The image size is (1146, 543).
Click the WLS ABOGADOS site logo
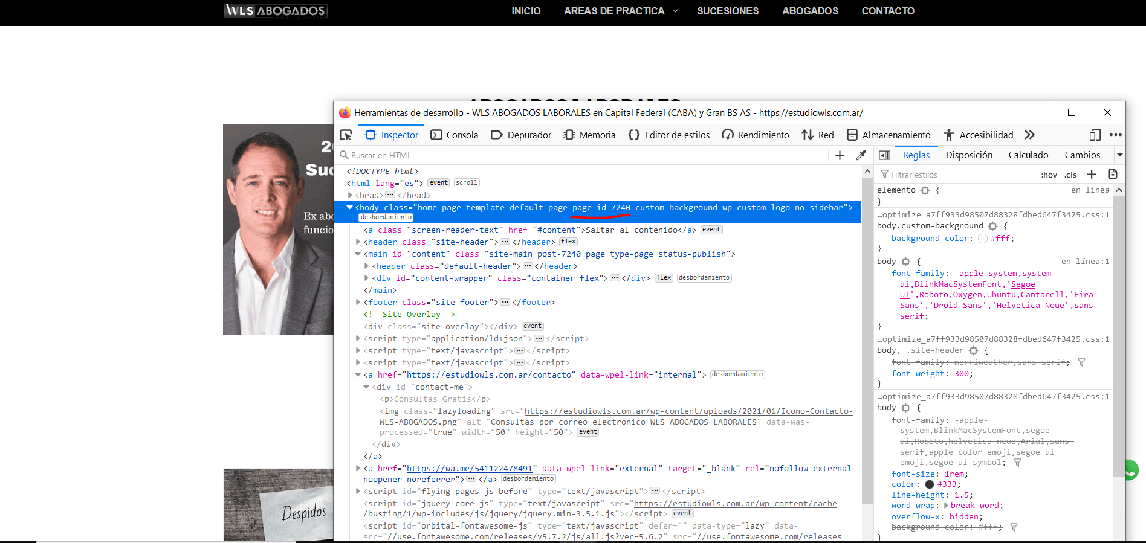tap(276, 11)
